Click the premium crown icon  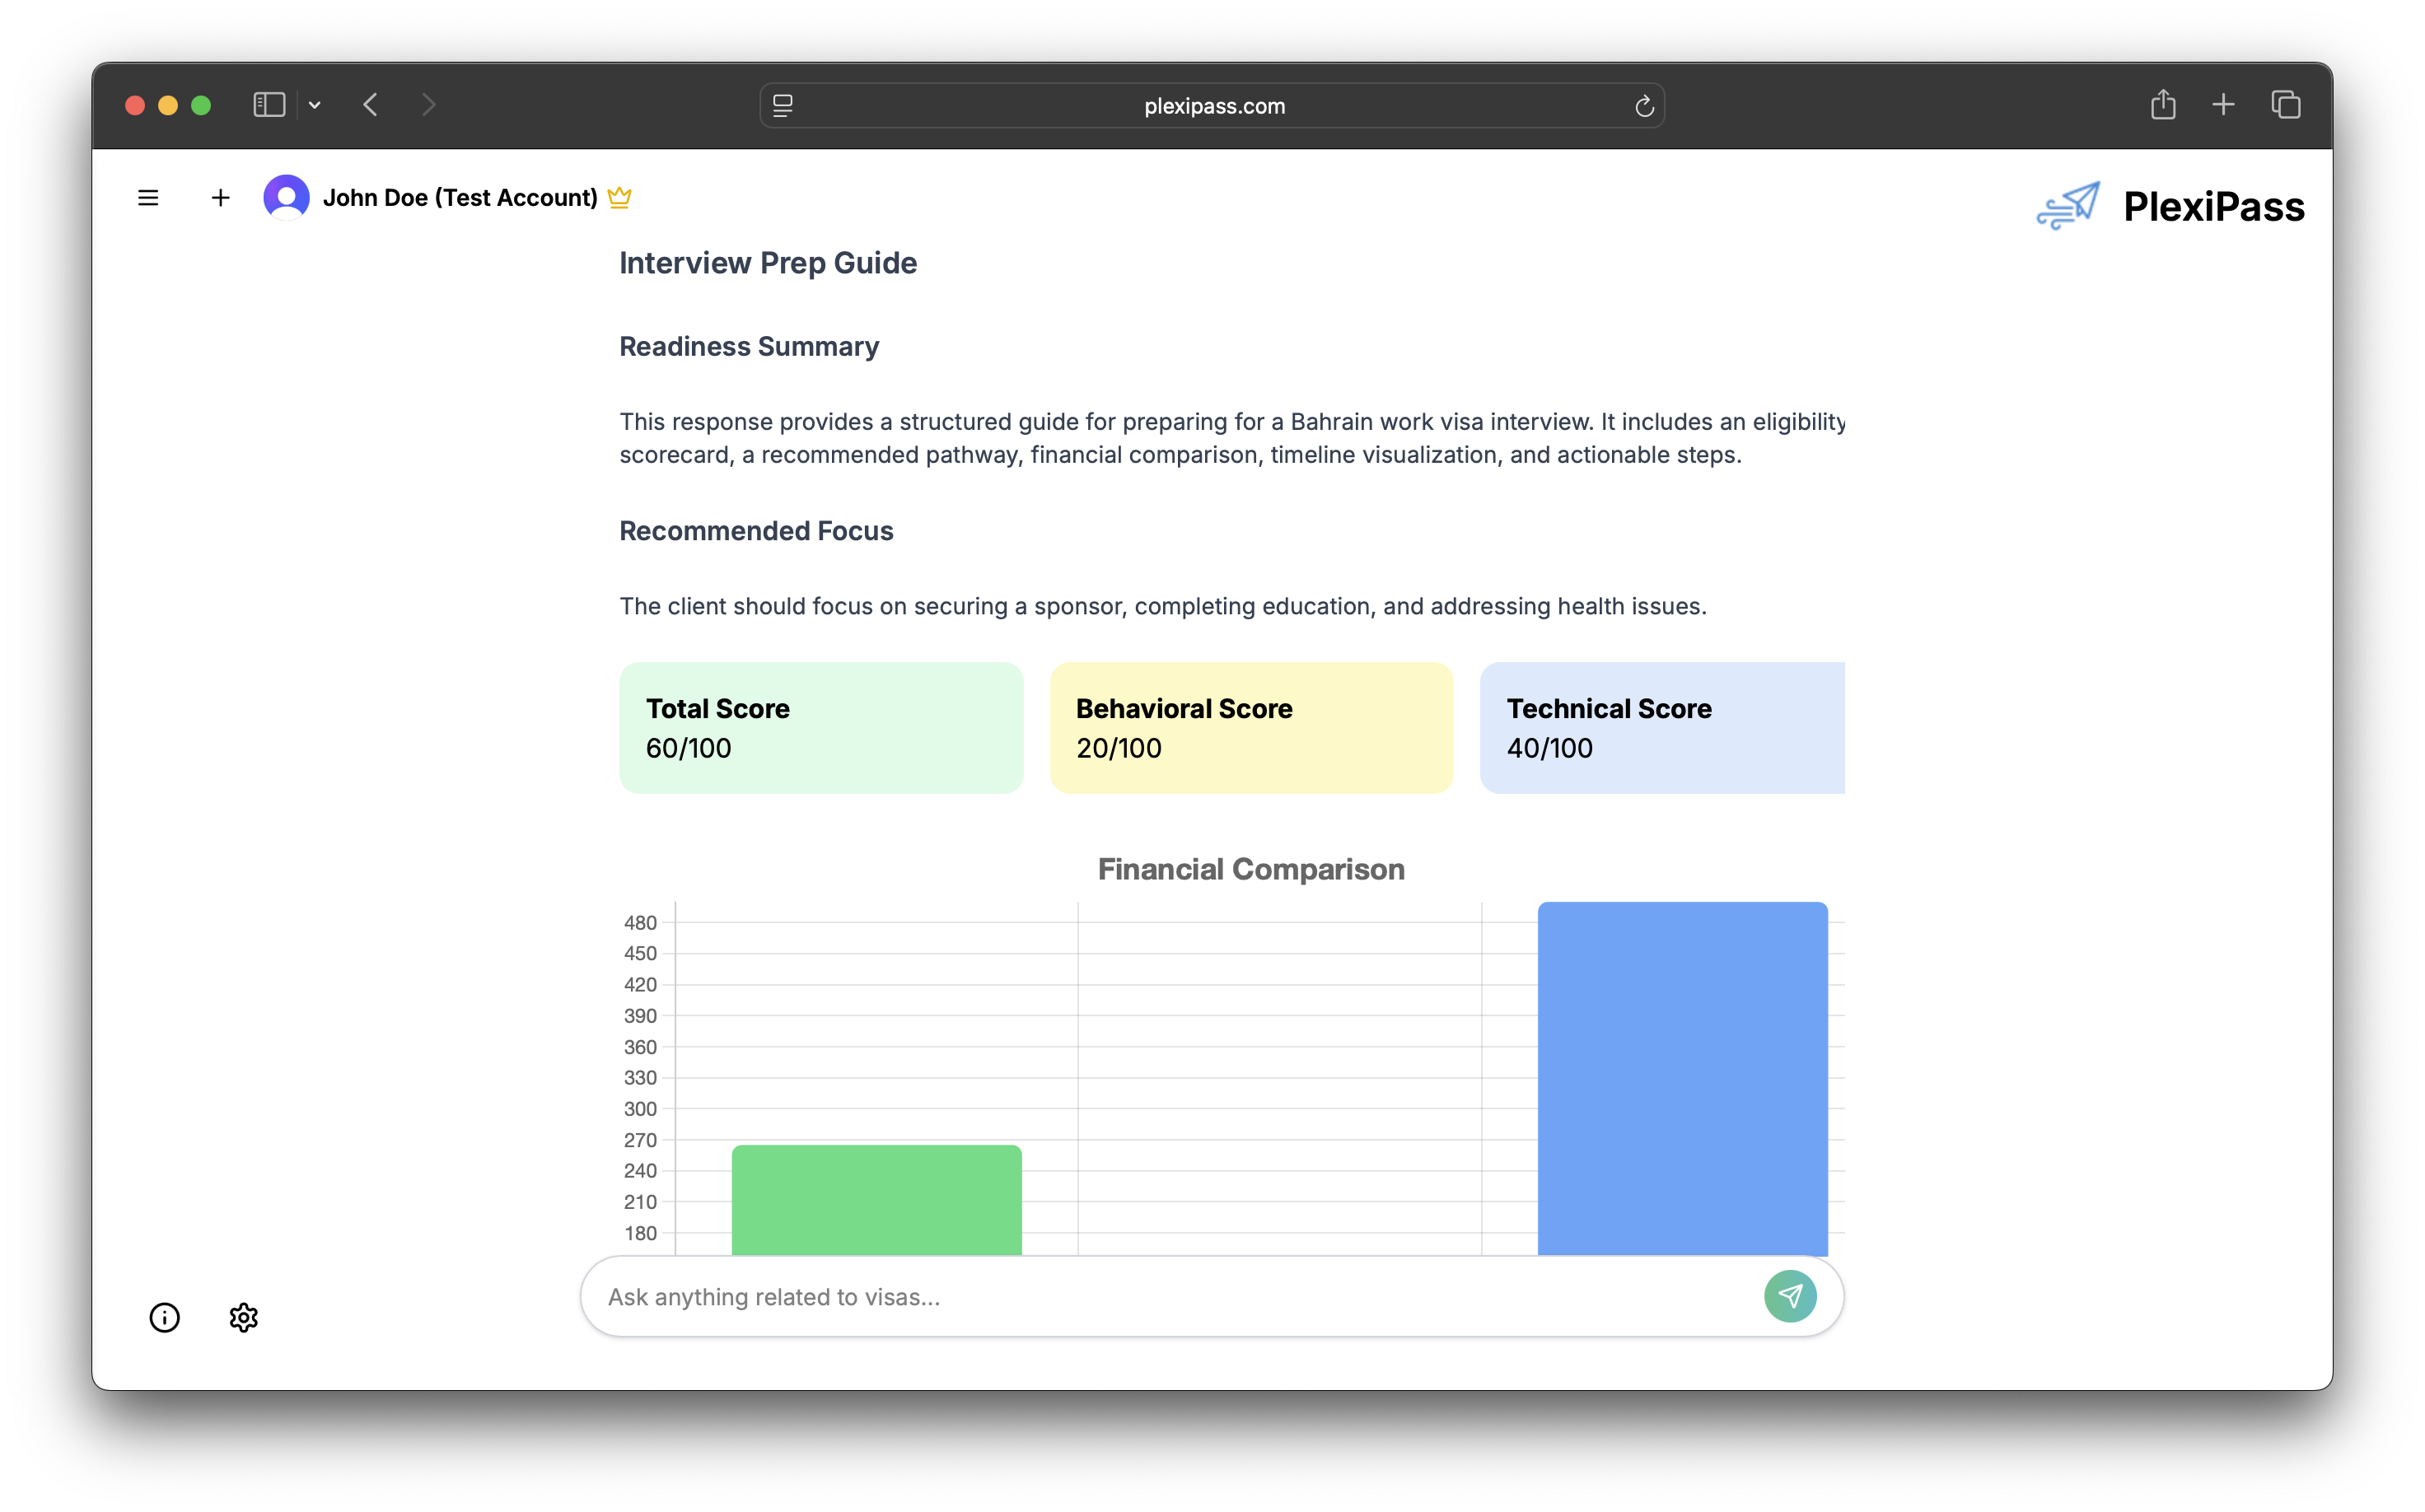click(619, 197)
